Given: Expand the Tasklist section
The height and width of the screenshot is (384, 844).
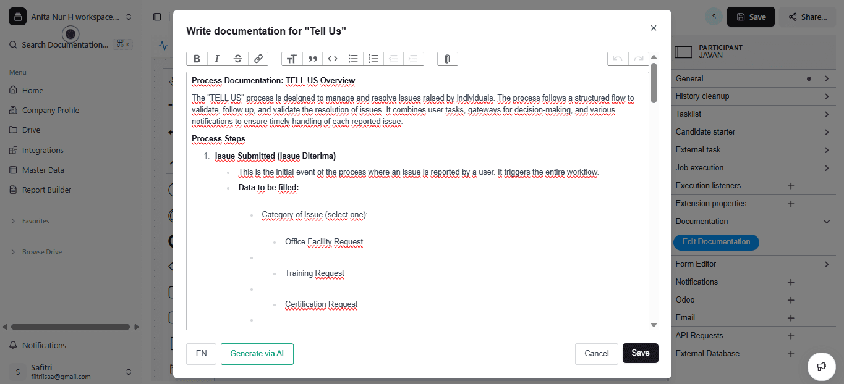Looking at the screenshot, I should point(753,114).
